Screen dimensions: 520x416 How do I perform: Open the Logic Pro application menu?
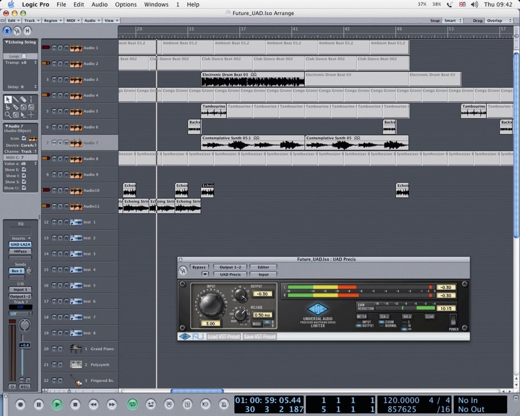coord(36,4)
